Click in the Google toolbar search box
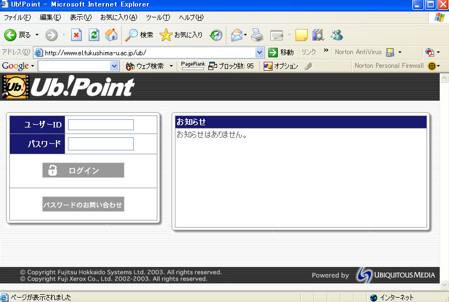This screenshot has width=449, height=302. click(x=74, y=66)
